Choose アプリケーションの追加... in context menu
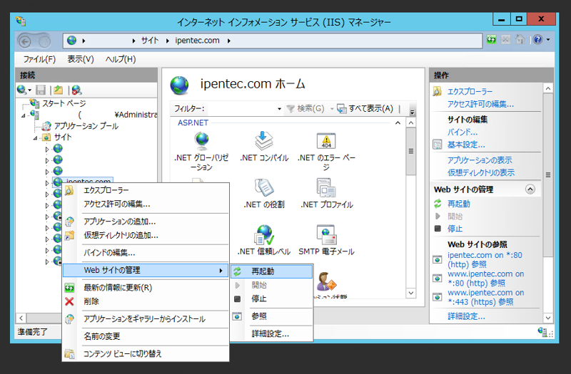 click(146, 222)
